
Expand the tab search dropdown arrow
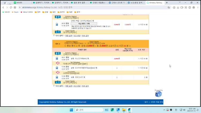coord(180,2)
